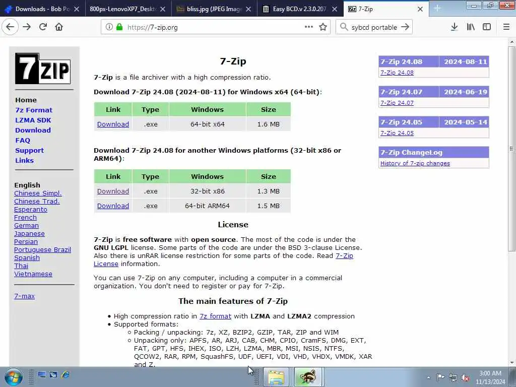This screenshot has height=387, width=516.
Task: Switch language to French
Action: pos(25,217)
